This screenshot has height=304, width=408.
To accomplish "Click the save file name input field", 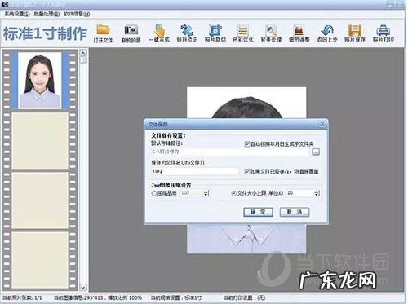I will (195, 171).
